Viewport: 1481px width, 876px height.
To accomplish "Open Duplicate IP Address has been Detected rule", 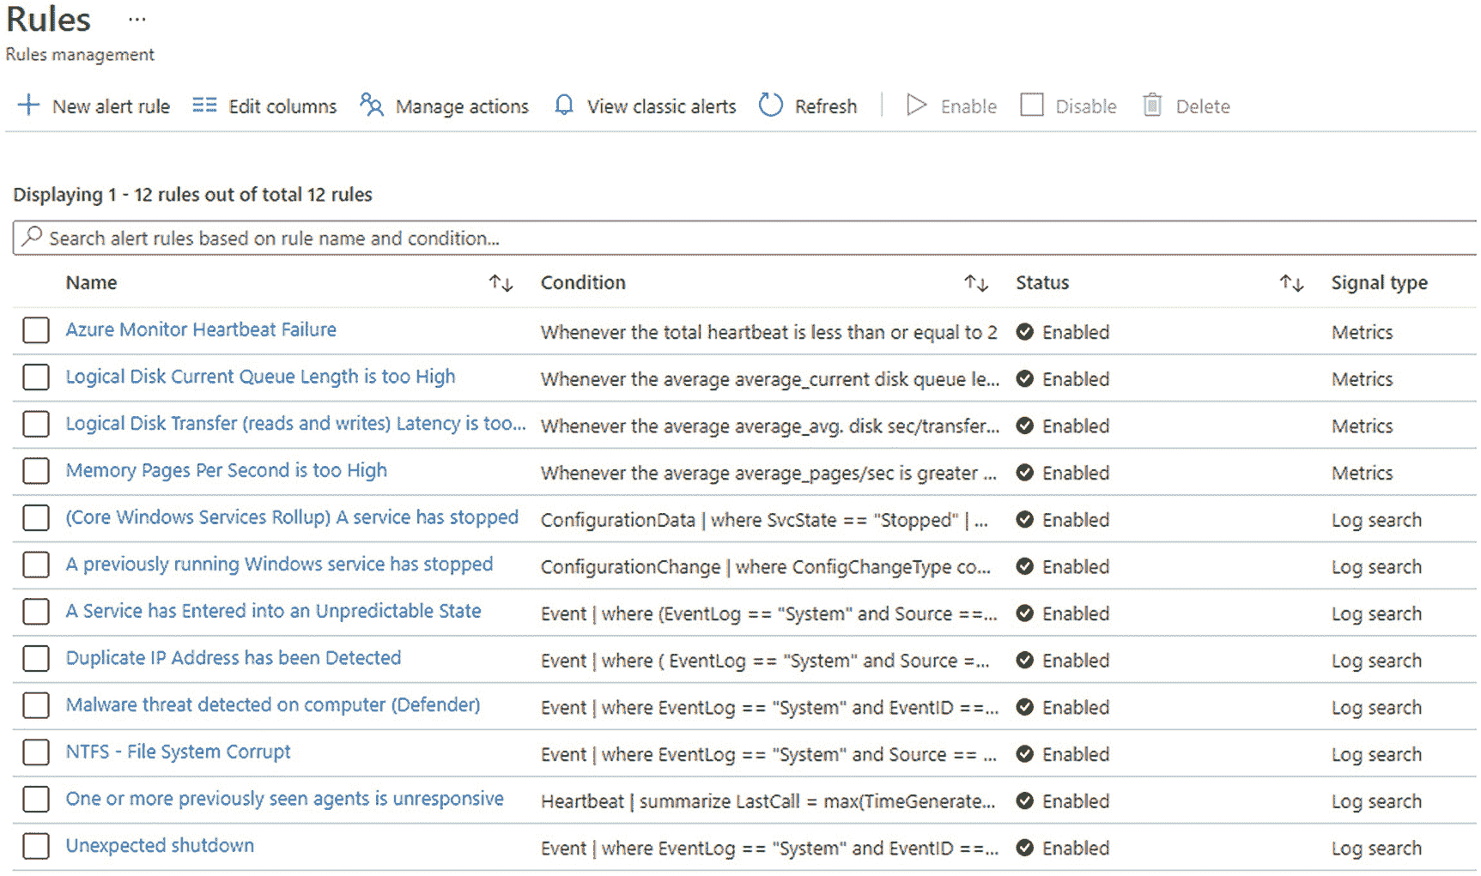I will coord(234,658).
